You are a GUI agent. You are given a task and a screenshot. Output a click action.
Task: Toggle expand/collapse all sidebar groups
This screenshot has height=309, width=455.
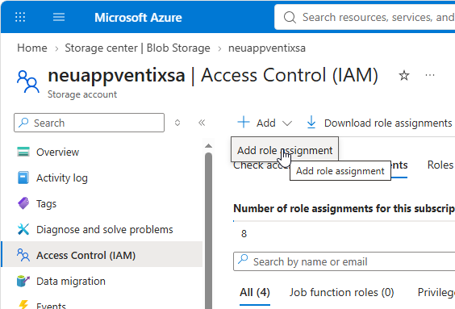(177, 123)
